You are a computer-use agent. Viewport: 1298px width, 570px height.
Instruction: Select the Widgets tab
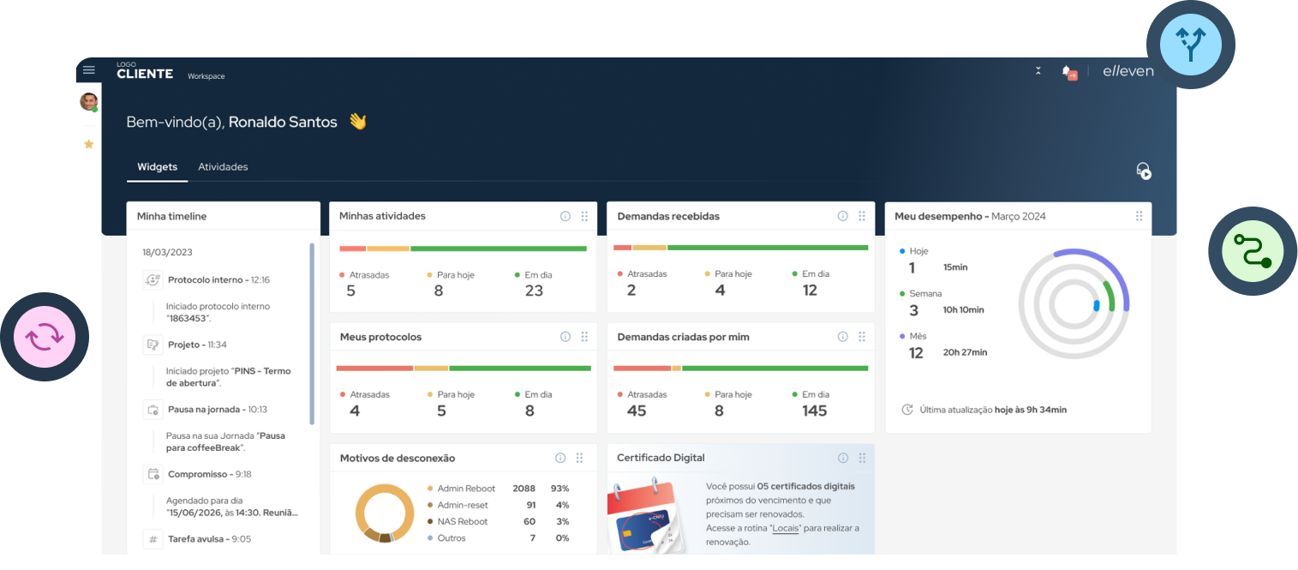157,167
